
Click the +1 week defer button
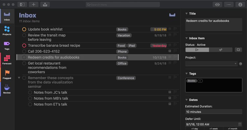click(213, 128)
